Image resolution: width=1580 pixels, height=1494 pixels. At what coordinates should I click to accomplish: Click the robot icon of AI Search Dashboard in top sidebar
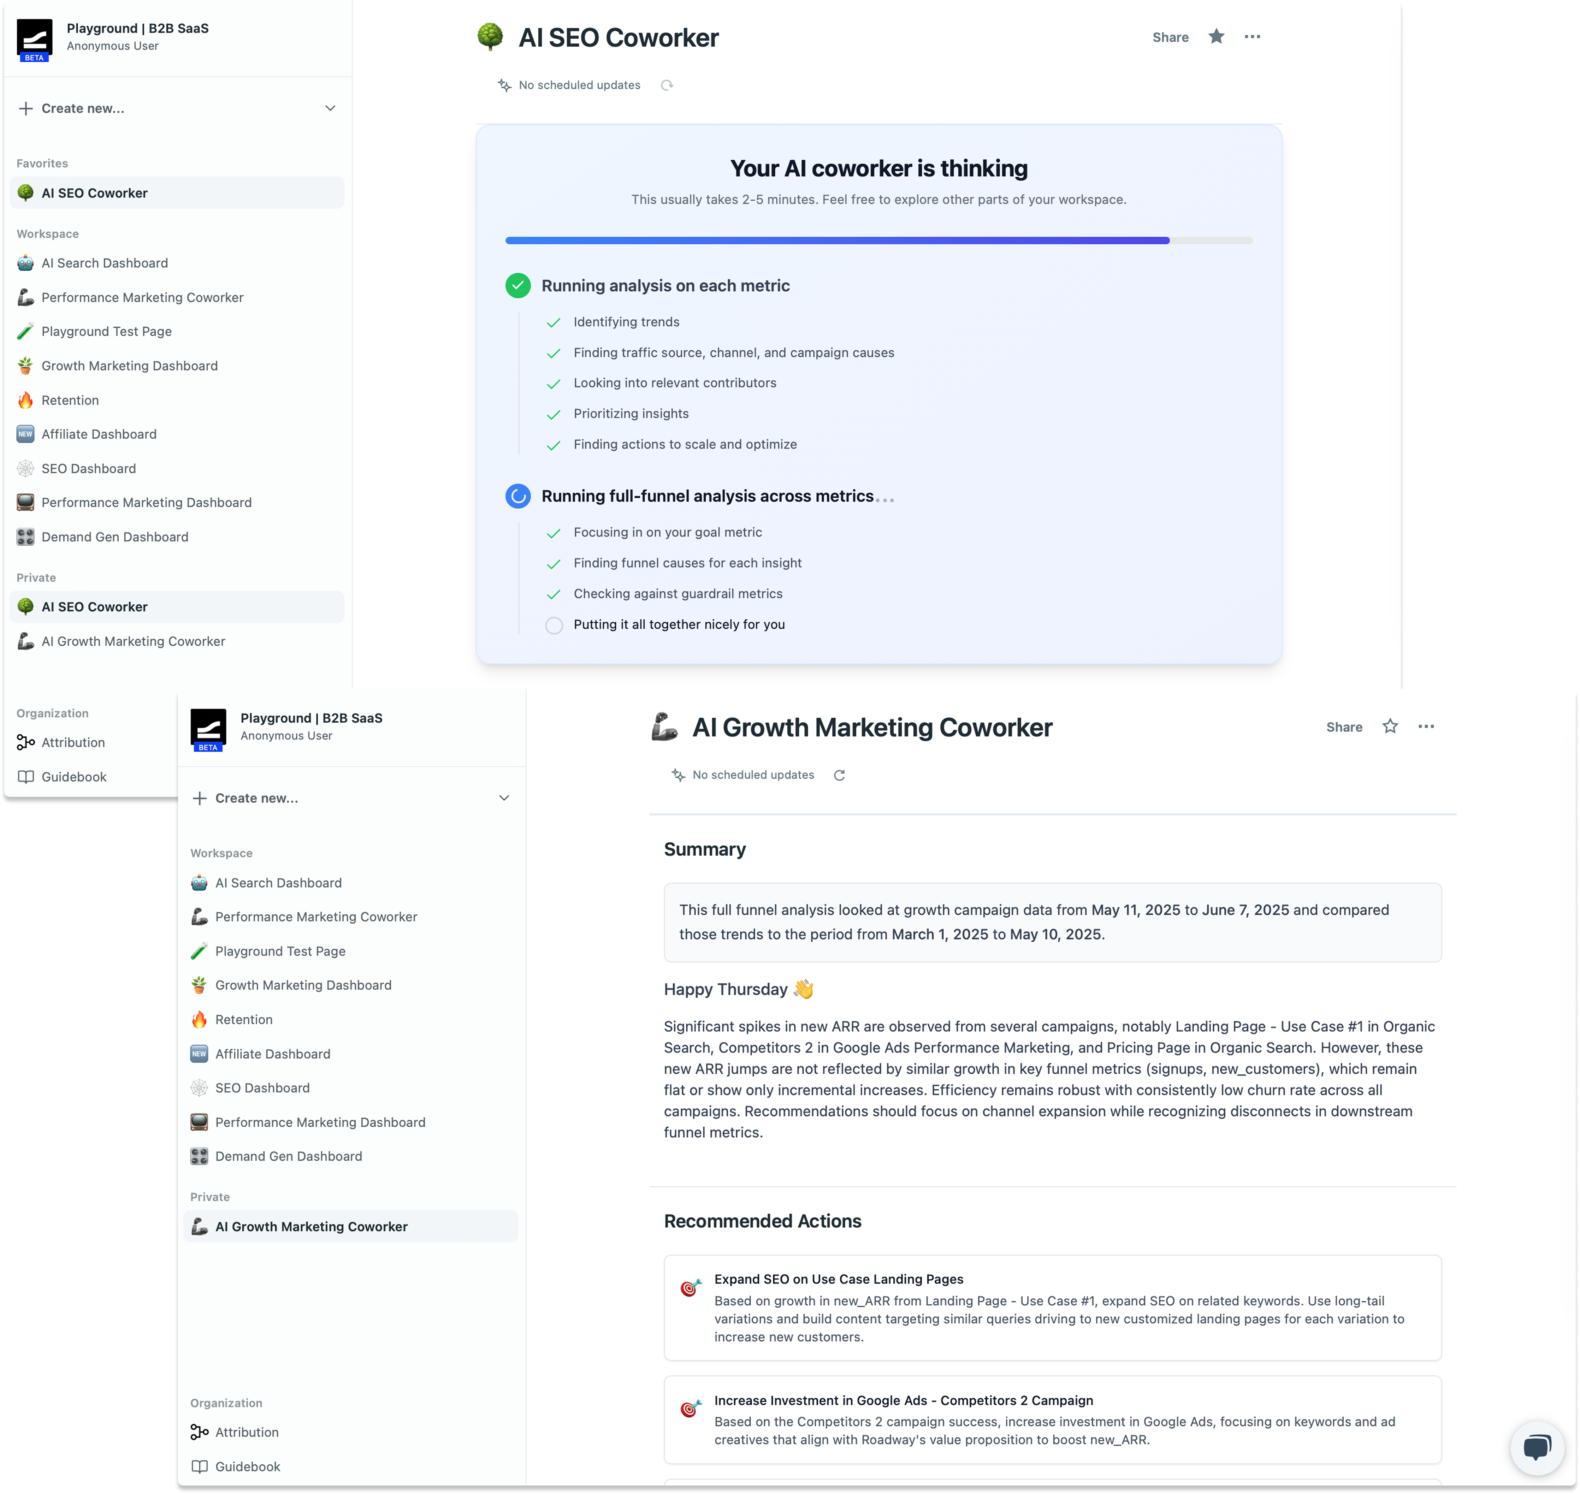click(x=25, y=263)
